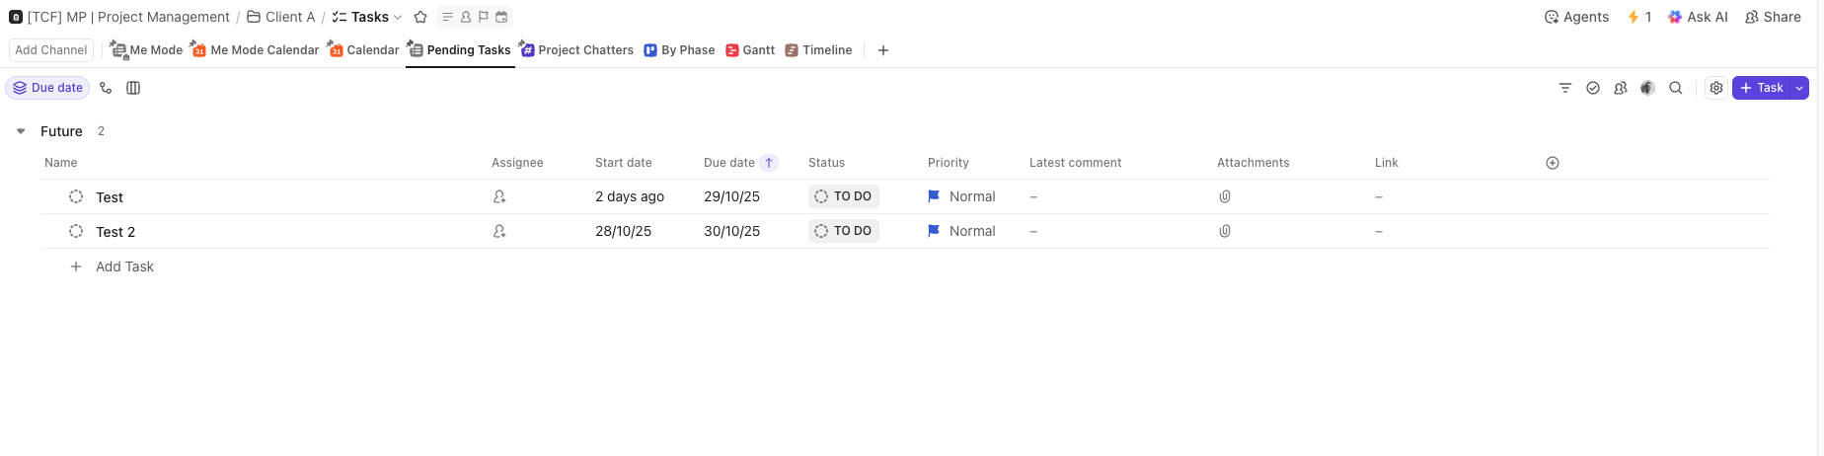Viewport: 1824px width, 456px height.
Task: Toggle Due date sort direction arrow
Action: tap(769, 163)
